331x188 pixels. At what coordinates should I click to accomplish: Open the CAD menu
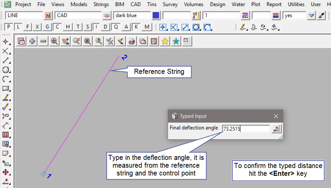click(x=135, y=4)
